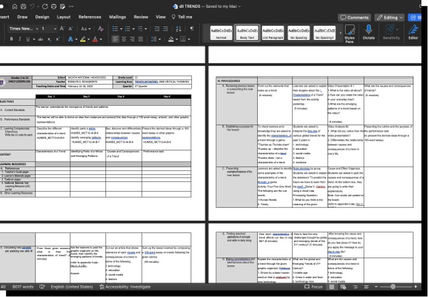This screenshot has height=297, width=428.
Task: Switch to the Mailings tab
Action: (117, 17)
